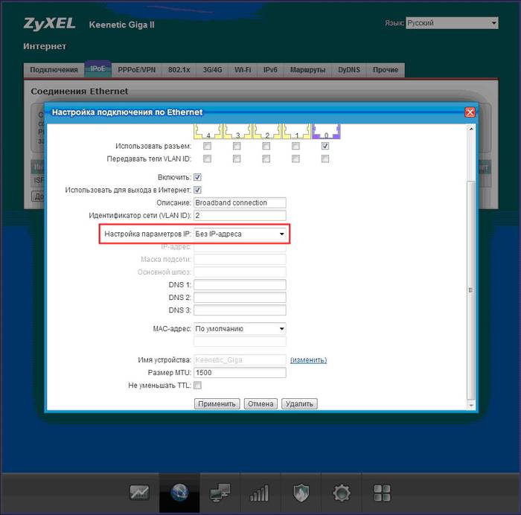Click the Internet globe icon
The image size is (521, 515).
tap(179, 493)
